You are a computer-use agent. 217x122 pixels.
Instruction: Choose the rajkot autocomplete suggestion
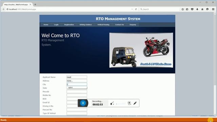(x=77, y=87)
